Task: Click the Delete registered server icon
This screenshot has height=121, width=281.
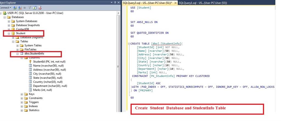Action: (40, 8)
